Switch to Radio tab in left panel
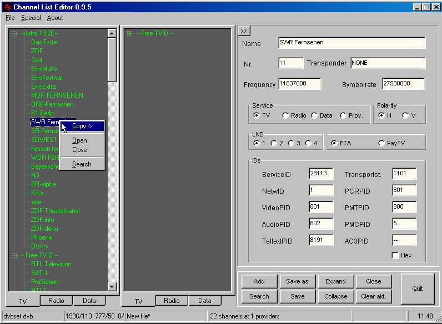The image size is (442, 324). [x=56, y=301]
